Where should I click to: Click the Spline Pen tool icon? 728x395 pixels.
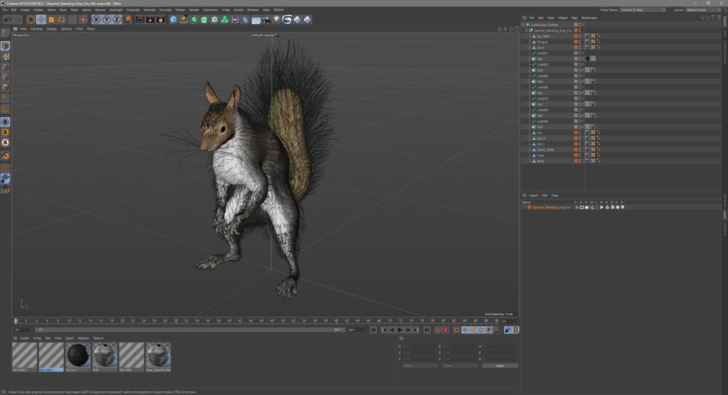coord(184,20)
